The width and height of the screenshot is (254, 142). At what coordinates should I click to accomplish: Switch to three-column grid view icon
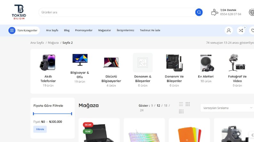[188, 104]
